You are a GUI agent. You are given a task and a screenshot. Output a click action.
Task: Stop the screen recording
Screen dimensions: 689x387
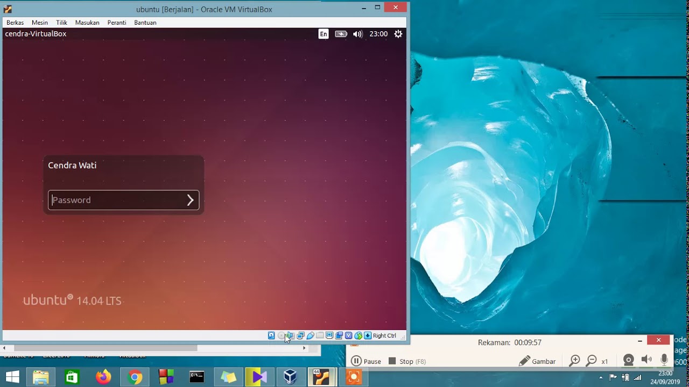407,361
